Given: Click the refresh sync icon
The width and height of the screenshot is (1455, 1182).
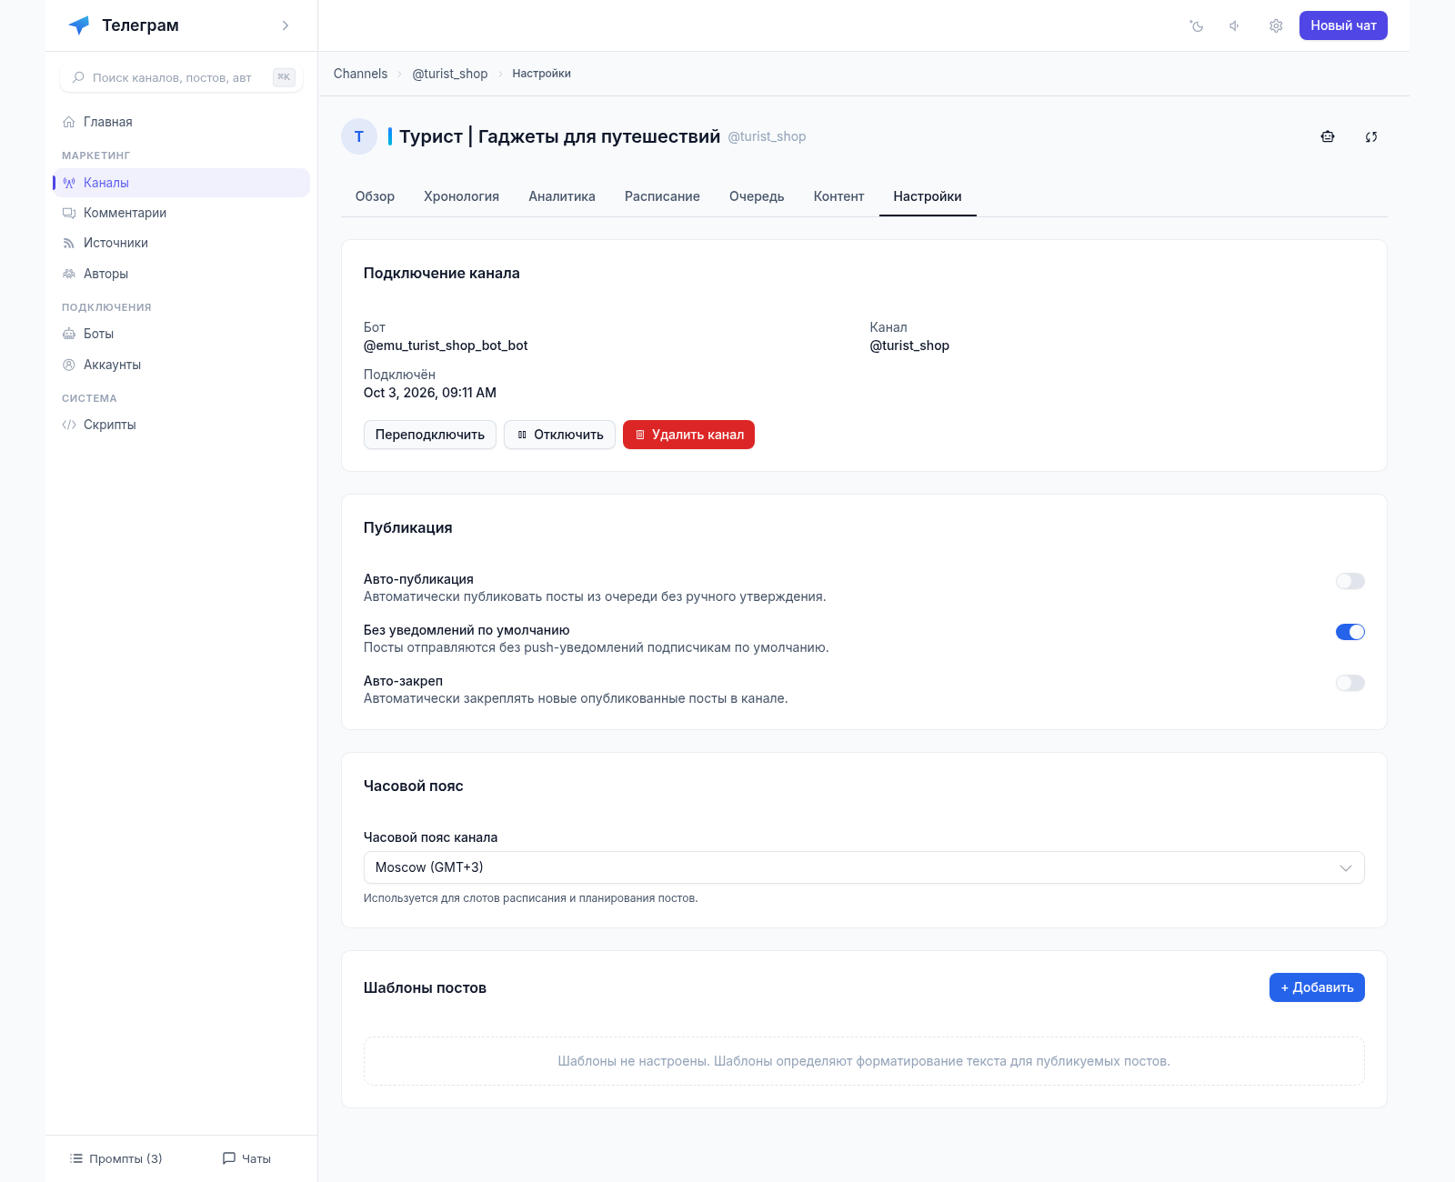Looking at the screenshot, I should [x=1371, y=136].
